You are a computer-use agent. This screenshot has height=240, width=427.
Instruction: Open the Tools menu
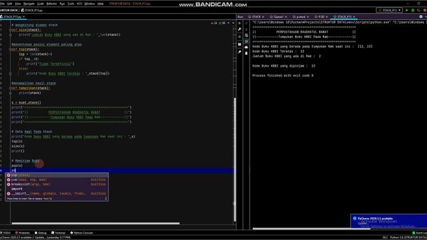tap(71, 4)
